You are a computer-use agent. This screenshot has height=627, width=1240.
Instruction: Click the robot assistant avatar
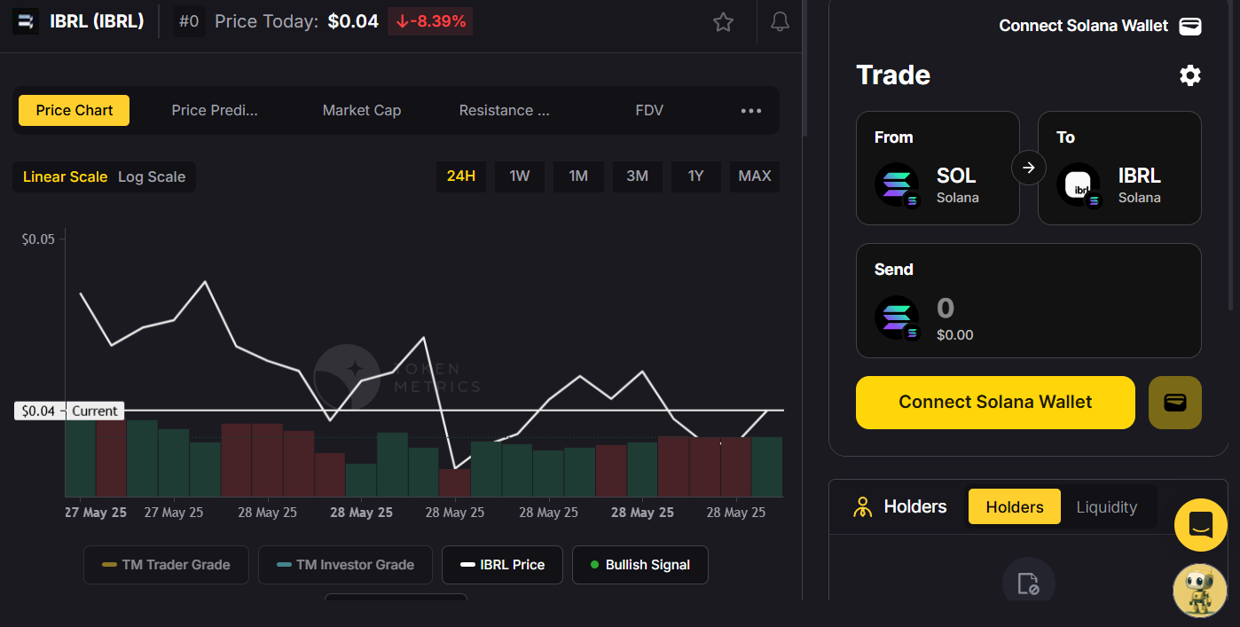click(1199, 591)
